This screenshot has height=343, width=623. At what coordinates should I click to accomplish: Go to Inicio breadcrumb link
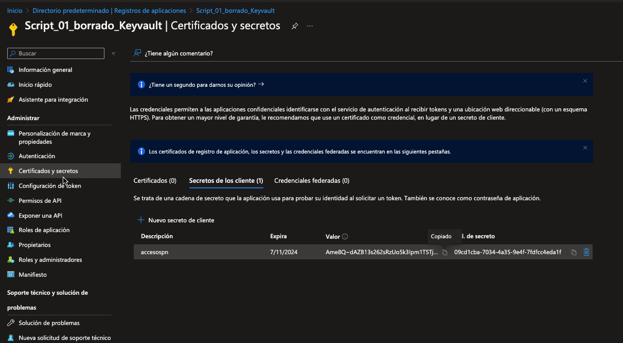coord(15,10)
